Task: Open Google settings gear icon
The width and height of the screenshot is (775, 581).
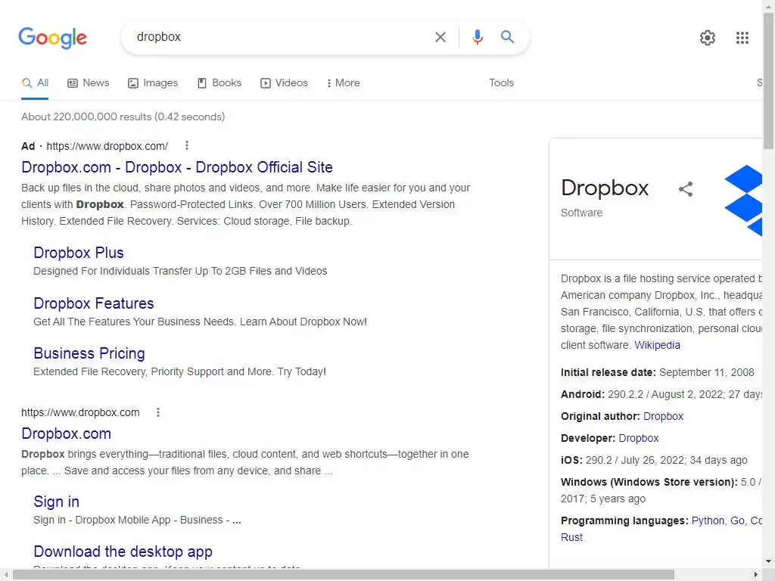Action: click(x=708, y=38)
